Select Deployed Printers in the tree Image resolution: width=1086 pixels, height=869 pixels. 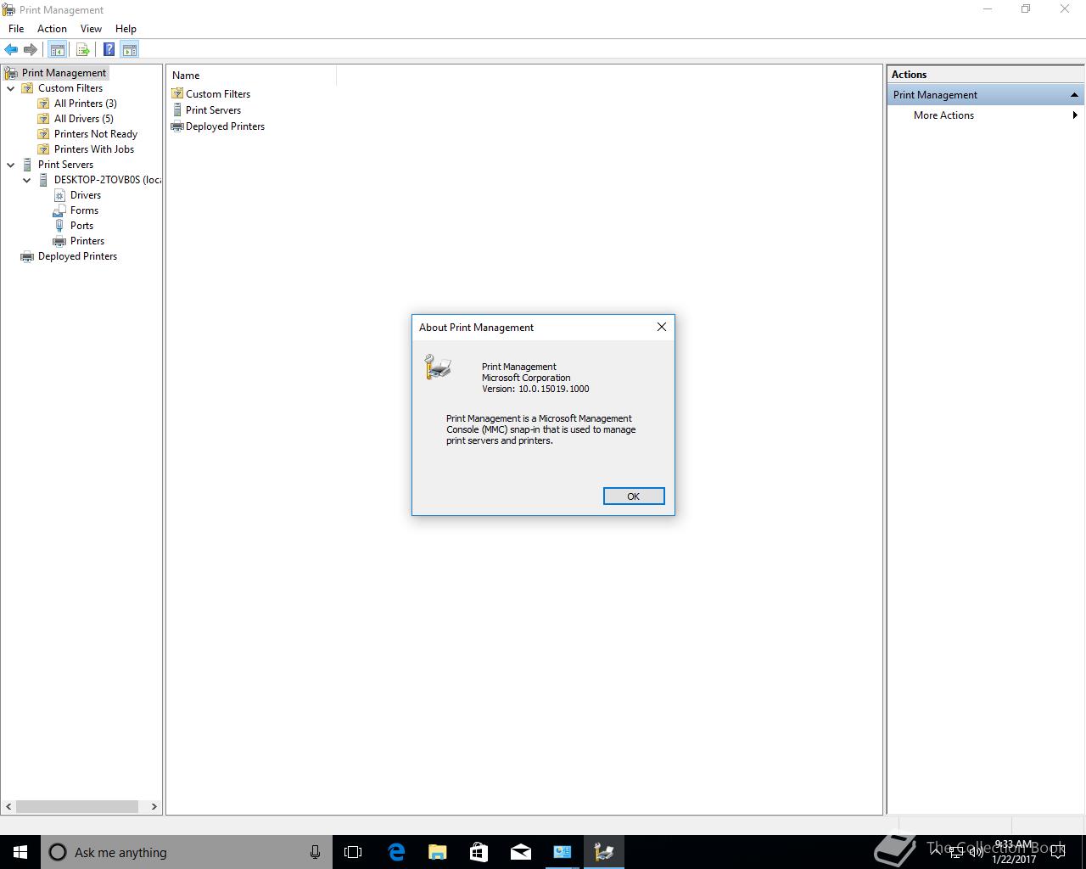(77, 256)
